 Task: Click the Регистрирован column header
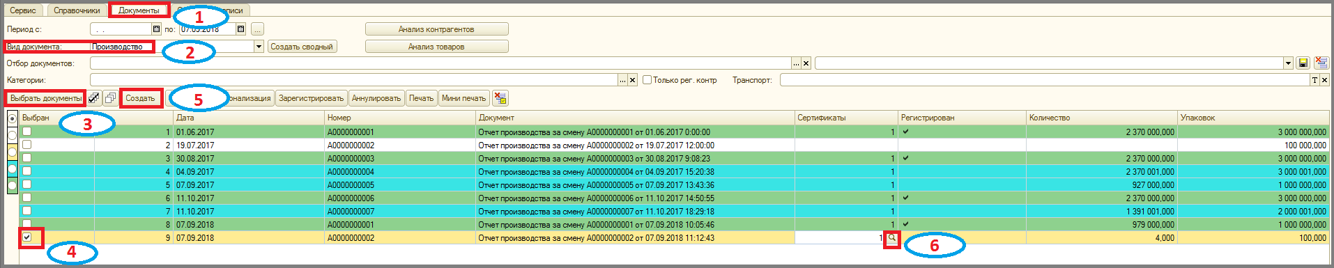tap(962, 118)
